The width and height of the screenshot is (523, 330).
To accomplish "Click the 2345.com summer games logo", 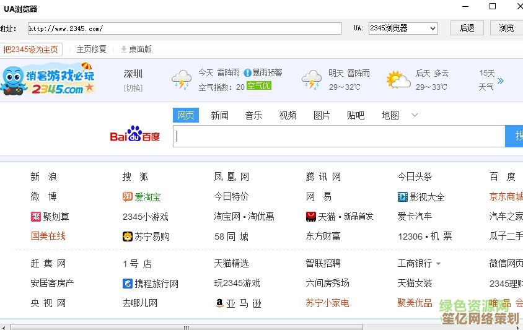I will coord(48,79).
